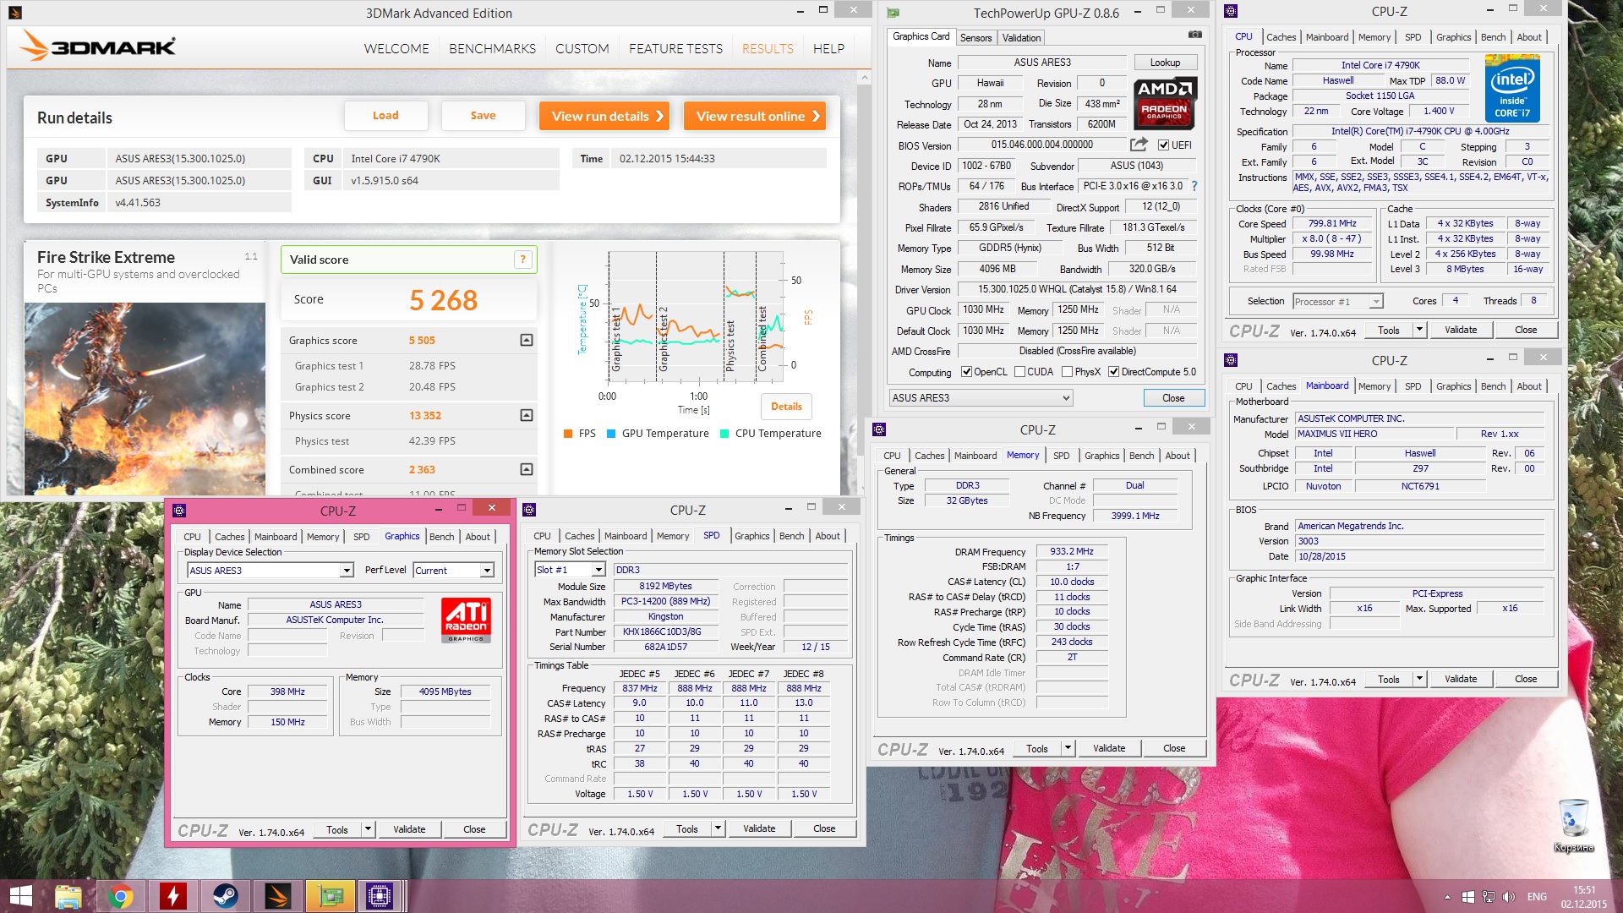1623x913 pixels.
Task: Toggle the OpenCL checkbox
Action: (967, 372)
